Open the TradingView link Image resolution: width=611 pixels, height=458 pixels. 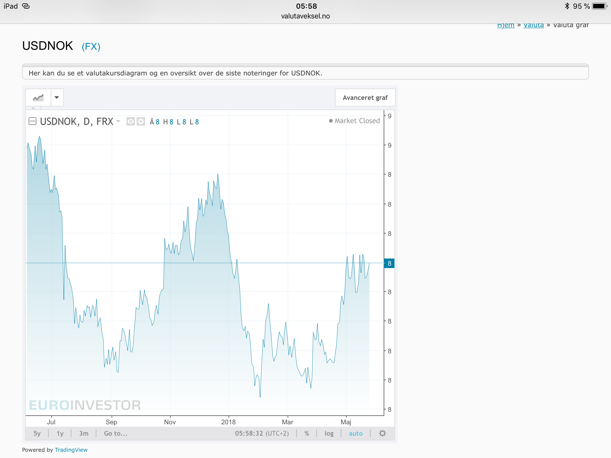[71, 450]
